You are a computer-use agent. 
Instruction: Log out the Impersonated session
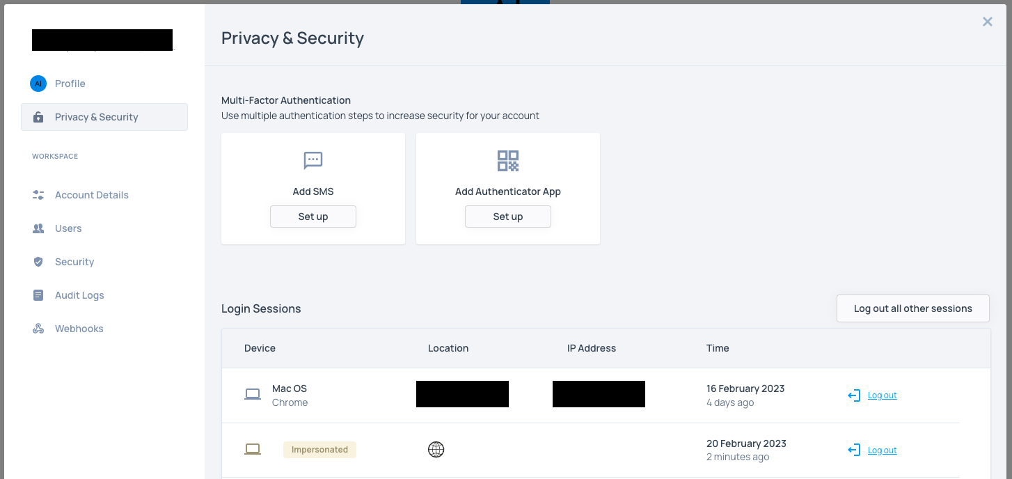(882, 450)
